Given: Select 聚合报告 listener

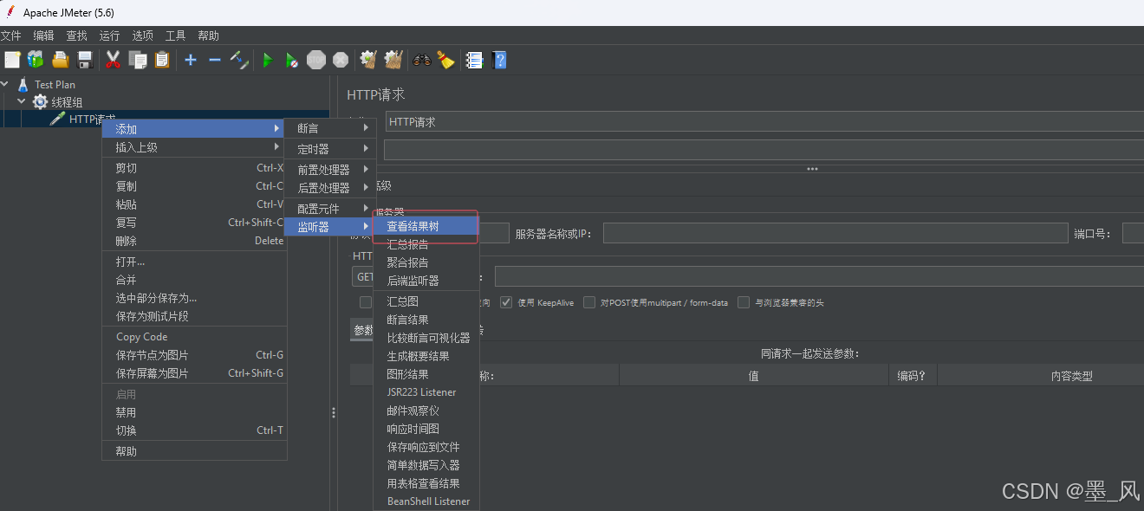Looking at the screenshot, I should 426,262.
